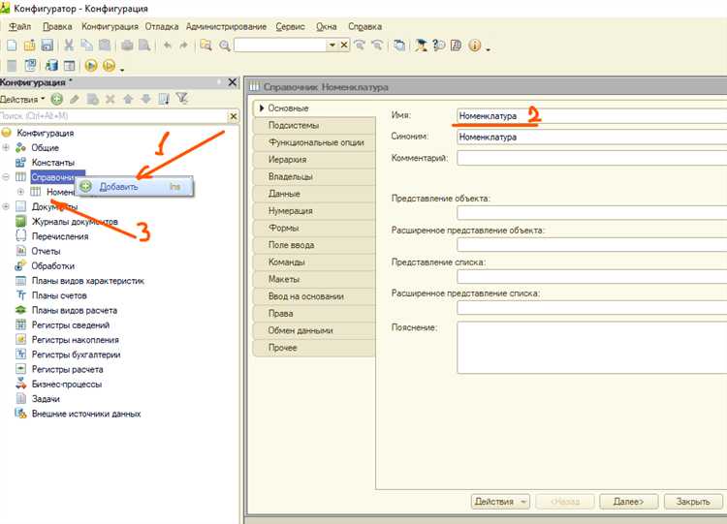
Task: Open the Файл menu
Action: point(20,26)
